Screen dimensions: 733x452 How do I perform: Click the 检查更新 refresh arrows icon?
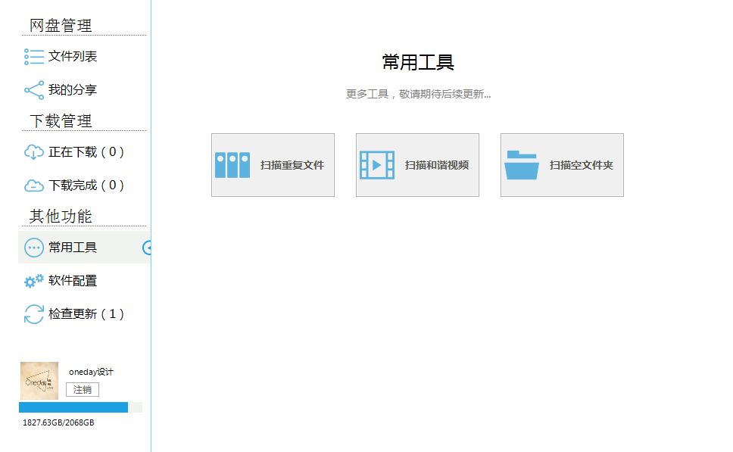[x=34, y=314]
